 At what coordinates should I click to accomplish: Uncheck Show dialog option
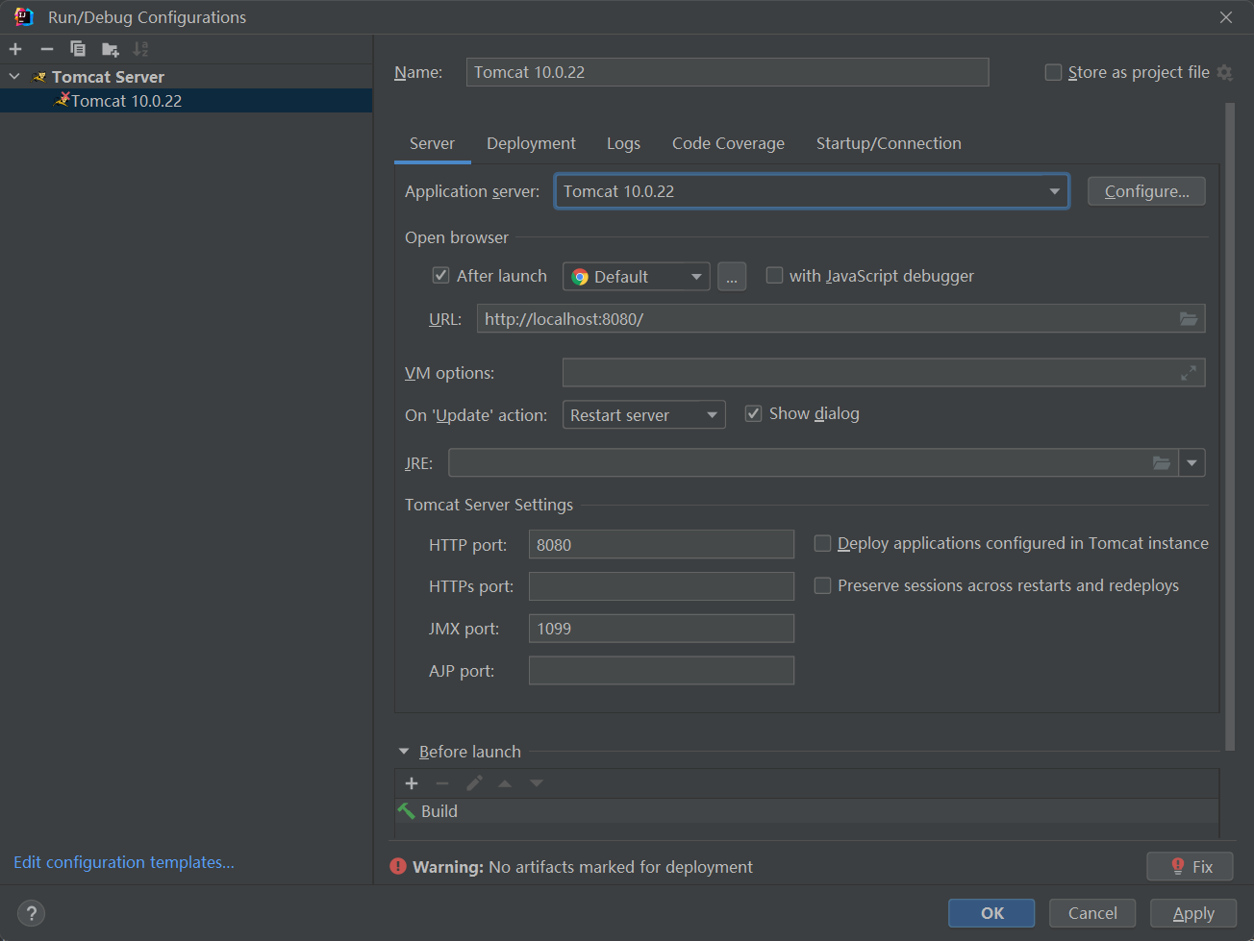754,414
